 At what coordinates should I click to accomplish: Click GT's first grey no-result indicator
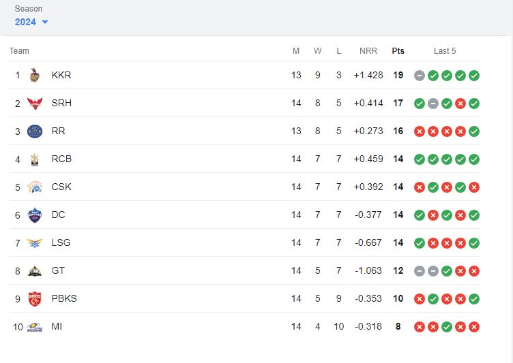pos(420,271)
